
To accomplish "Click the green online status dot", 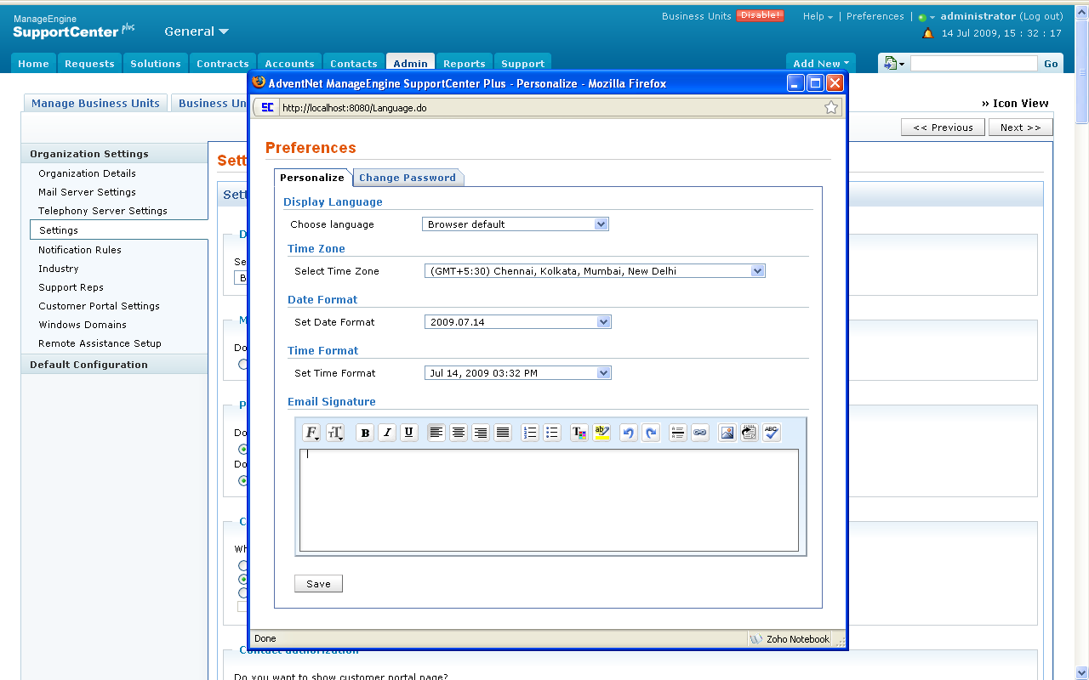I will click(922, 17).
